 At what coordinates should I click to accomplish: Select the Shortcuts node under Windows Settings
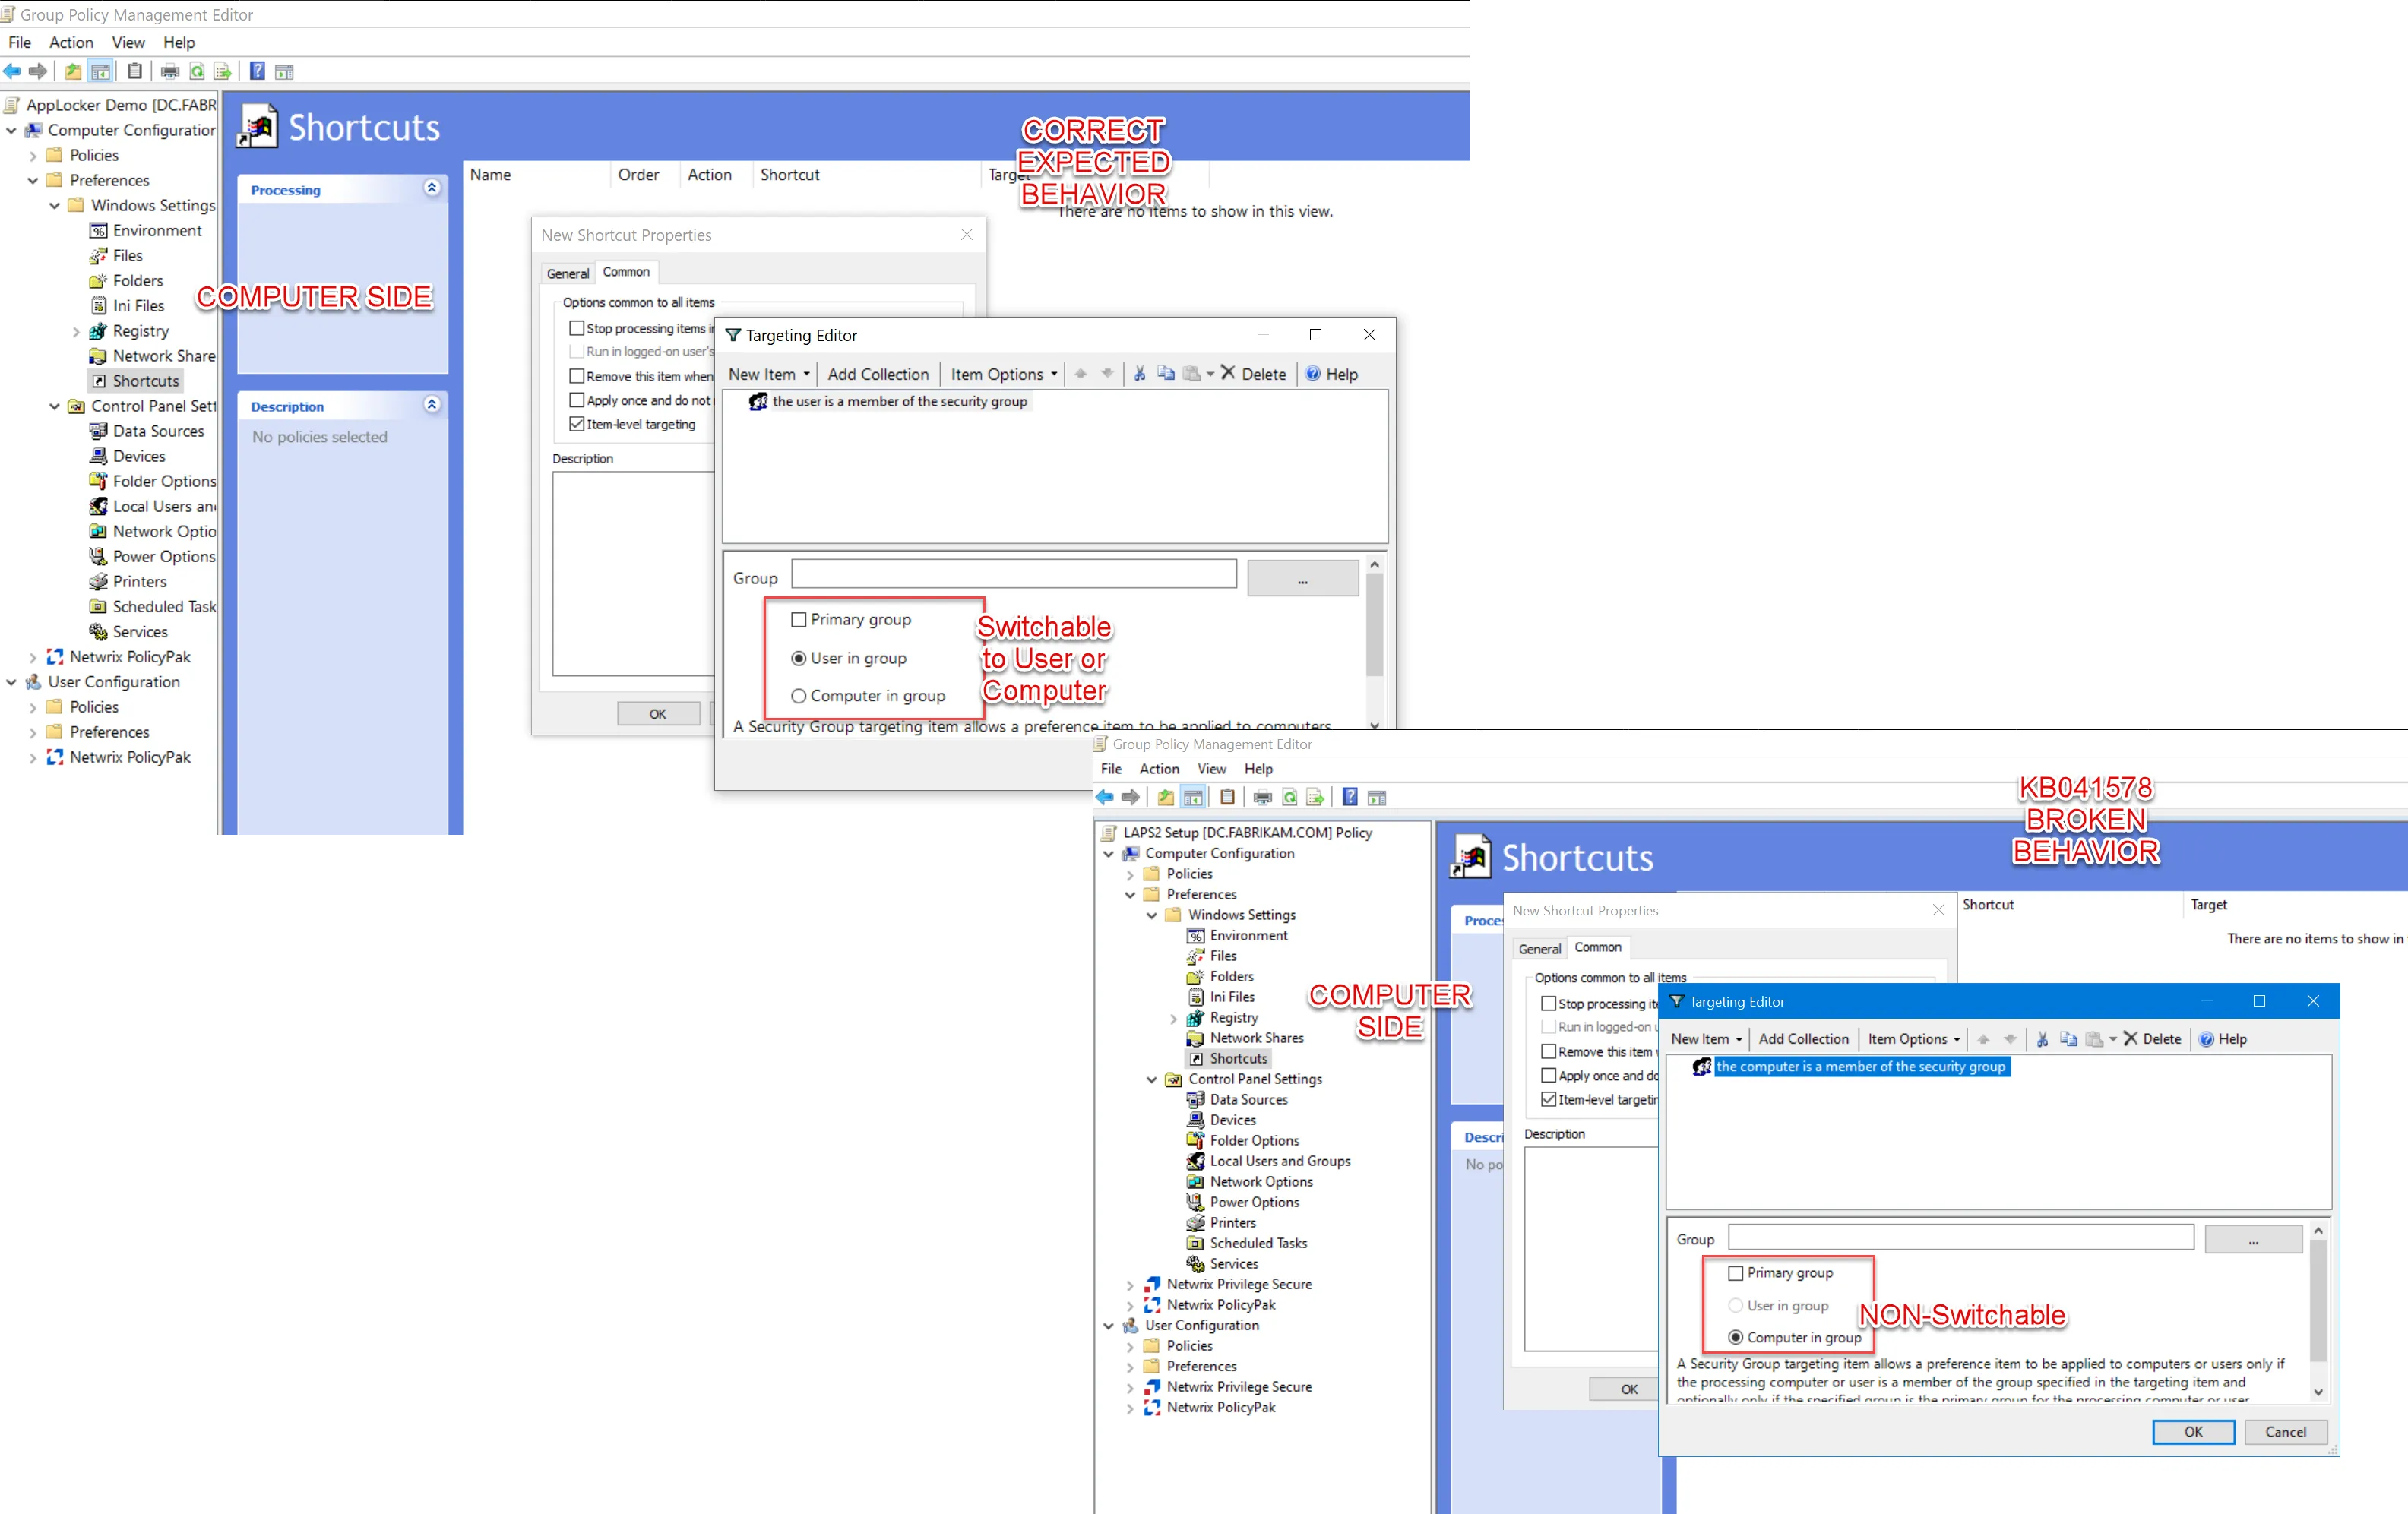click(145, 381)
